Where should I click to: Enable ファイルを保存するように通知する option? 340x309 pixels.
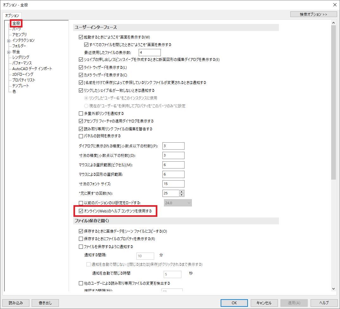[x=81, y=247]
